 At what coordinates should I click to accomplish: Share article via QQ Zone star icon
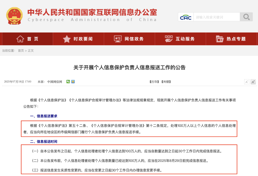(73, 82)
